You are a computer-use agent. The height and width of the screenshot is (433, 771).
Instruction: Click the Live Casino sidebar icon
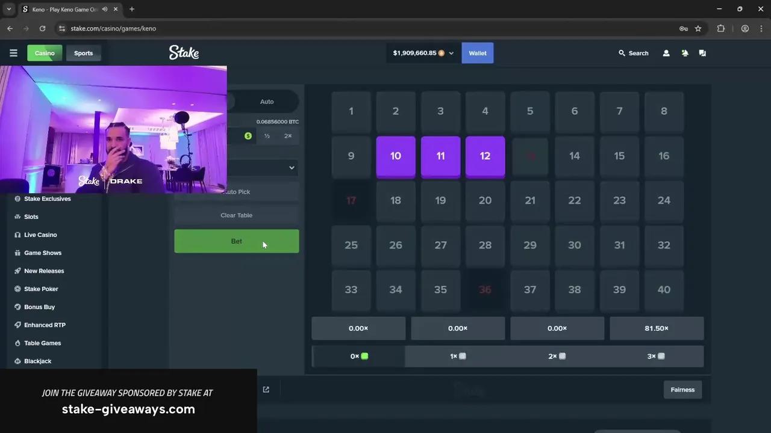17,235
